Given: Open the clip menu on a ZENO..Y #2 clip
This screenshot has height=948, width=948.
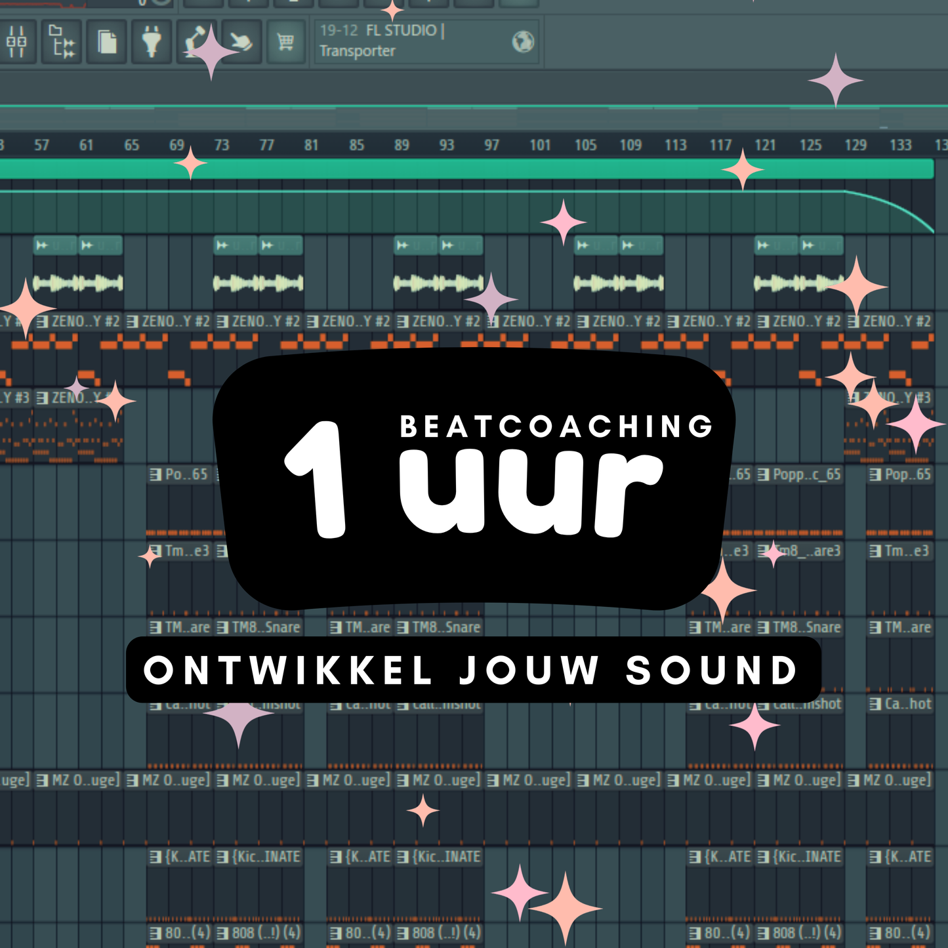Looking at the screenshot, I should click(x=43, y=321).
